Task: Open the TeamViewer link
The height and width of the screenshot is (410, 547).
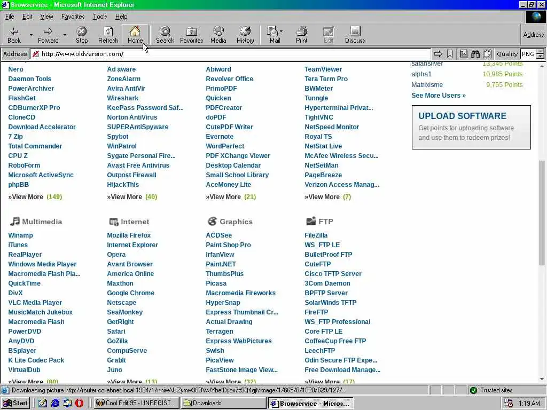Action: (323, 69)
